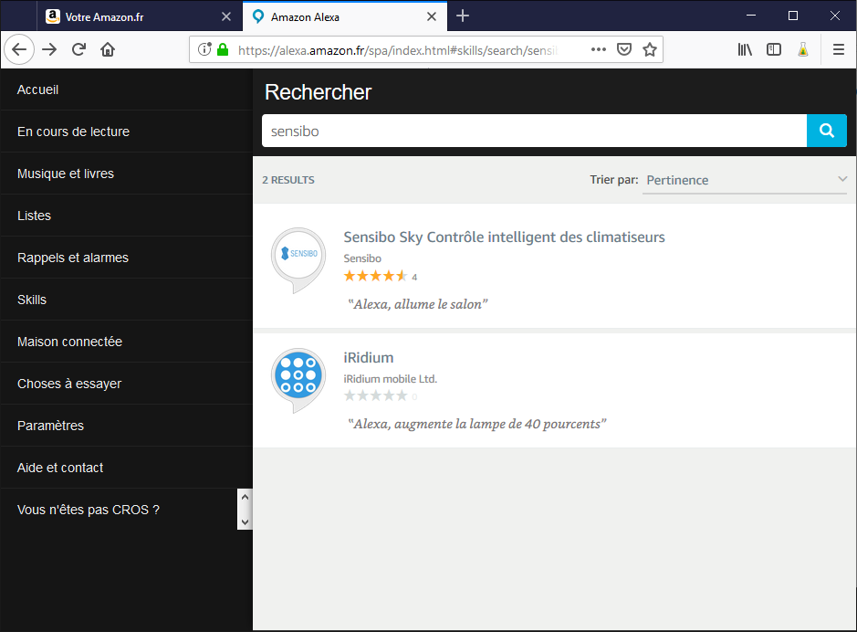Click the sidebar scroll up arrow
Image resolution: width=857 pixels, height=632 pixels.
(245, 497)
